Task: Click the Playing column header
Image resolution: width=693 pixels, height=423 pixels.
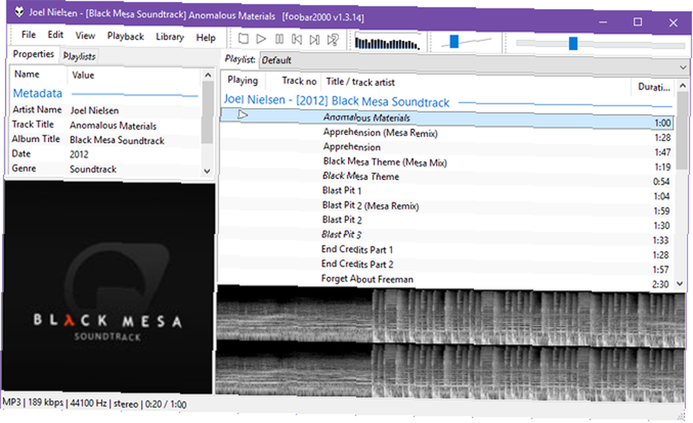Action: 243,80
